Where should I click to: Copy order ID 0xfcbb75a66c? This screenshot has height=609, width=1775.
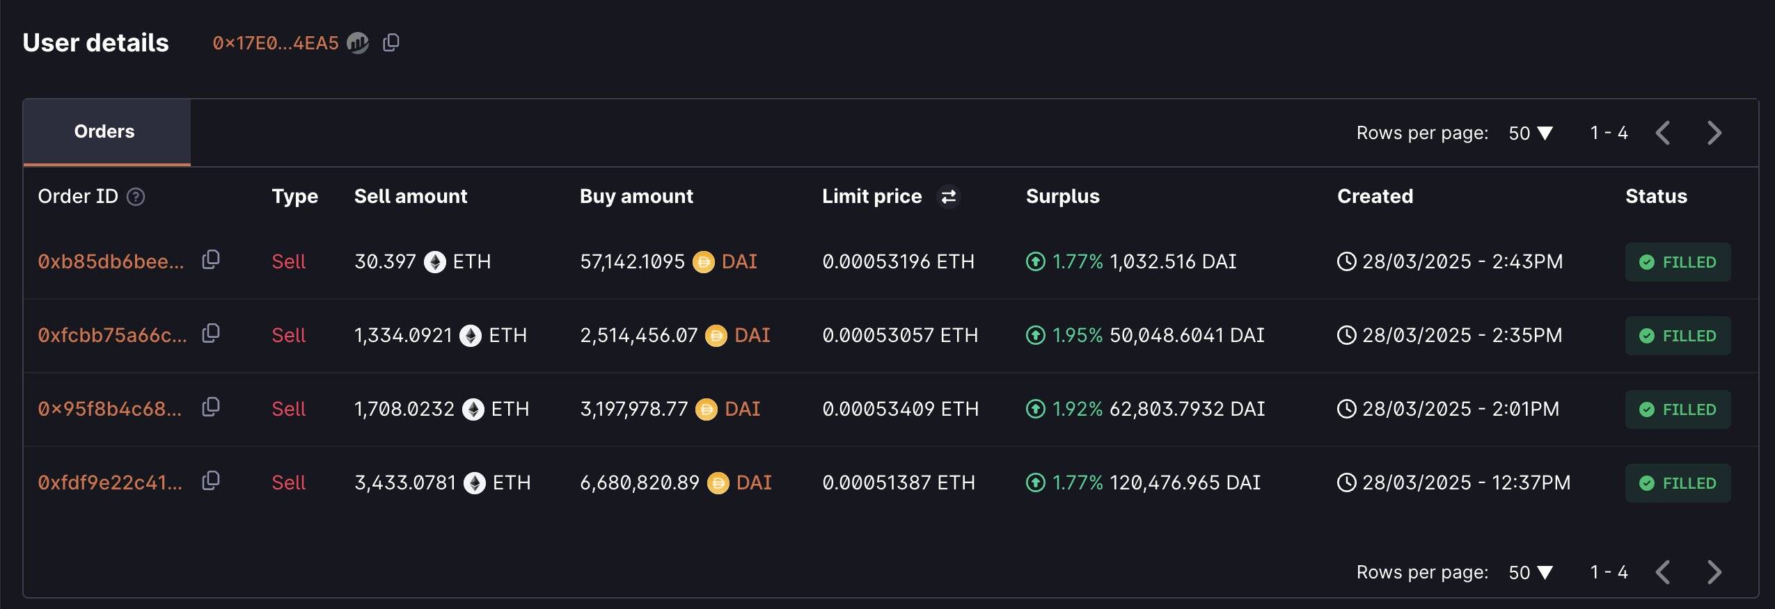pos(211,334)
